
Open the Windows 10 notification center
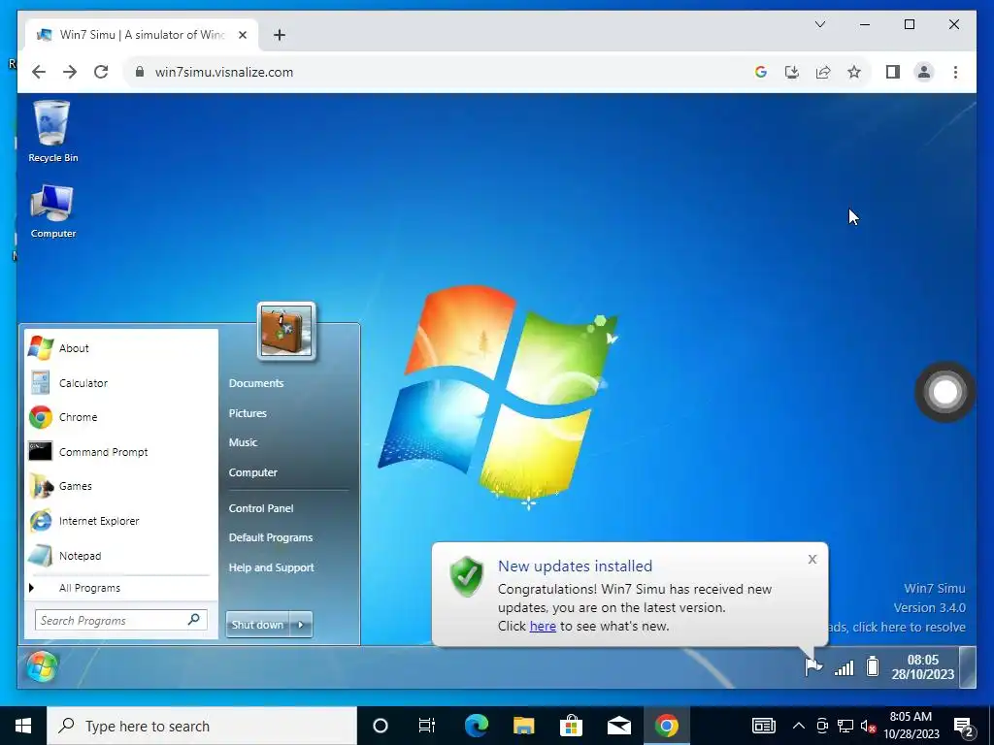tap(964, 727)
